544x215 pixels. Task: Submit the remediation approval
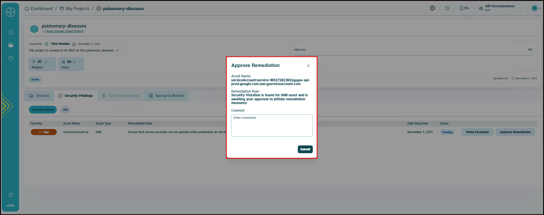click(x=305, y=149)
